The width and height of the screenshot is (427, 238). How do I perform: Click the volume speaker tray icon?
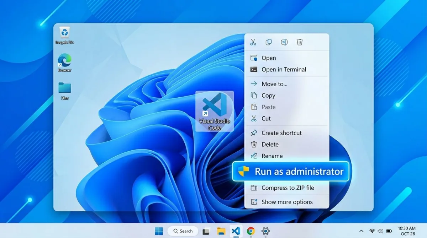[x=380, y=231]
